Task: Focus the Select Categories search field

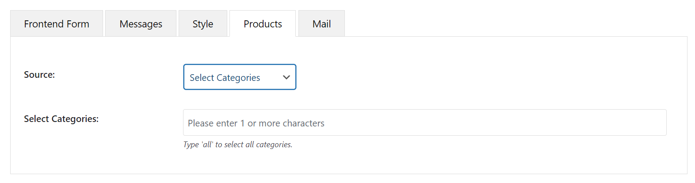Action: (424, 123)
